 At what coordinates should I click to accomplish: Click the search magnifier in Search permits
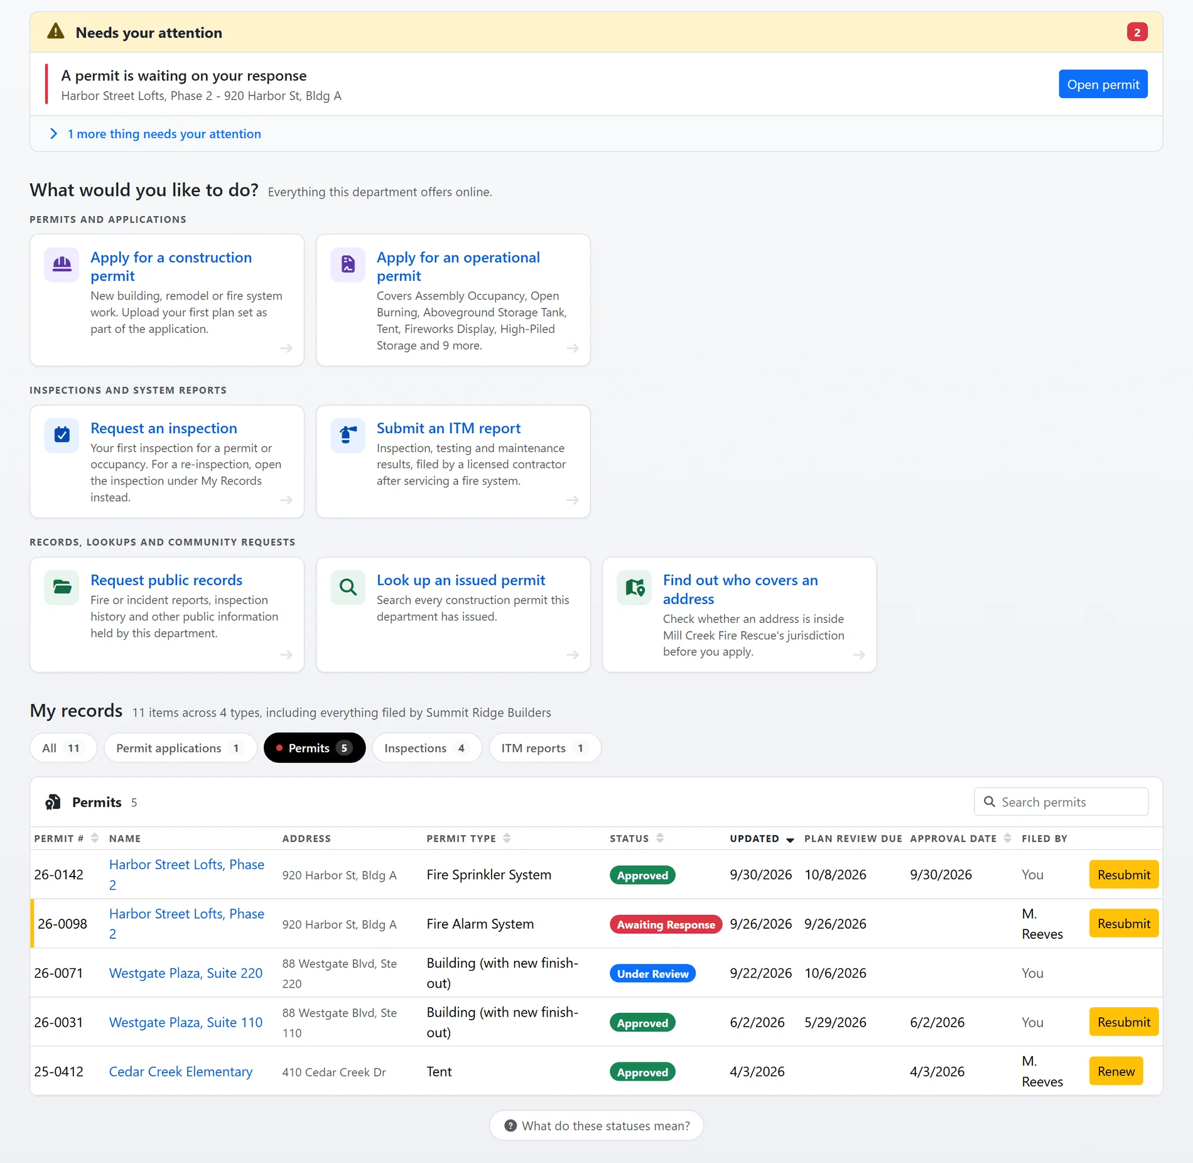990,802
